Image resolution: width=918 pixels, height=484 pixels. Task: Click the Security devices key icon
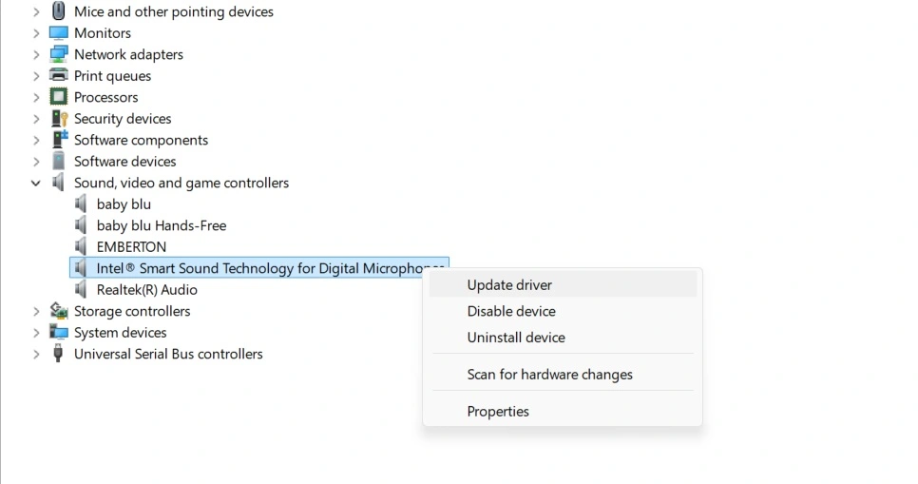[59, 118]
